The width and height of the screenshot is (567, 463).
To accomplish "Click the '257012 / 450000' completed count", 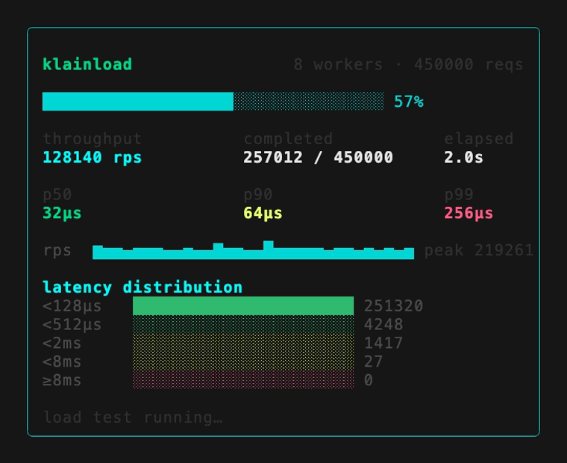I will tap(319, 157).
